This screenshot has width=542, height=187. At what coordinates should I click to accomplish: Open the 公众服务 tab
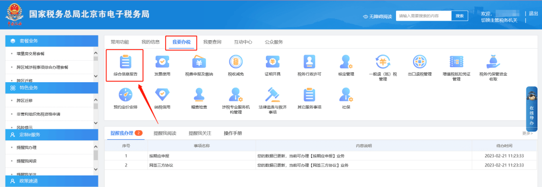(x=274, y=42)
